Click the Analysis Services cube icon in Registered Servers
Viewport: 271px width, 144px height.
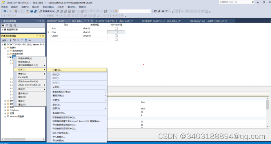[x=7, y=25]
